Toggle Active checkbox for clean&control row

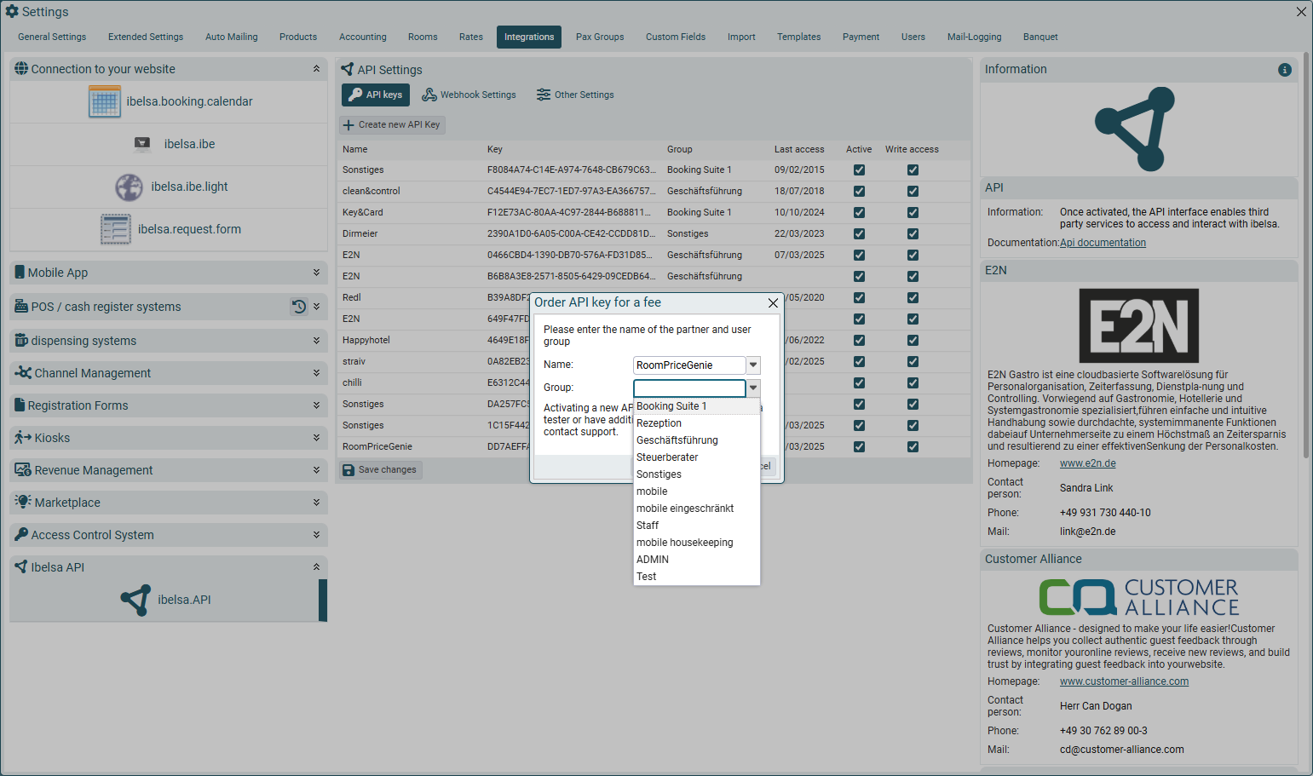pos(859,192)
